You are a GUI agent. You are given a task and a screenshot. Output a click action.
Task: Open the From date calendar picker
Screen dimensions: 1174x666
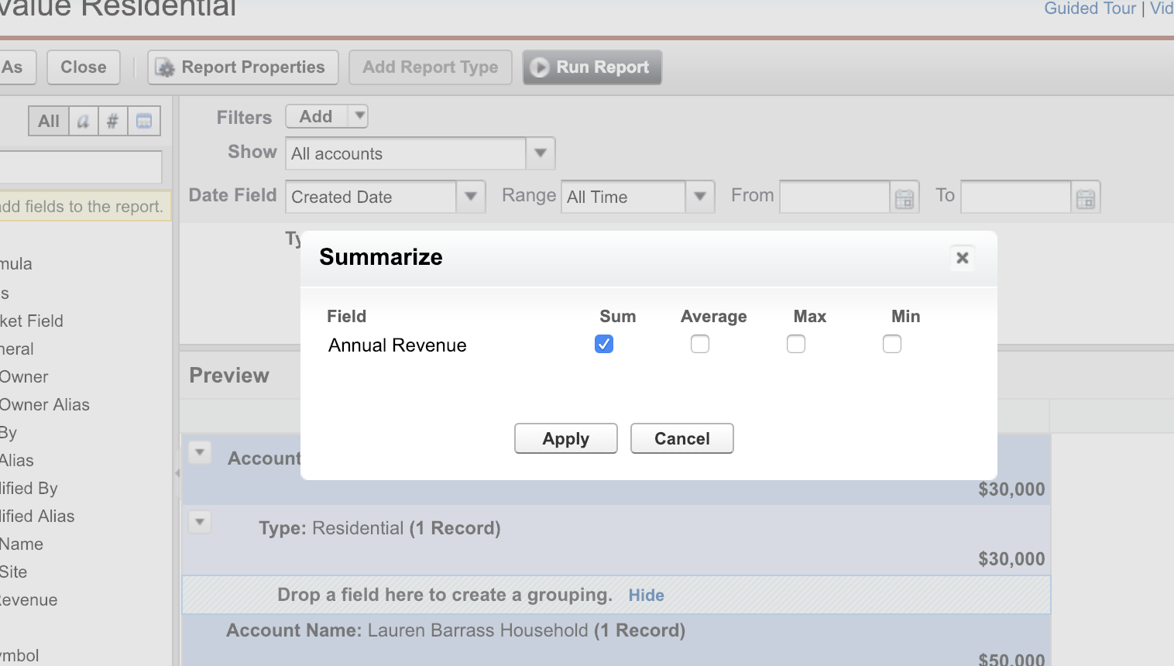[905, 198]
